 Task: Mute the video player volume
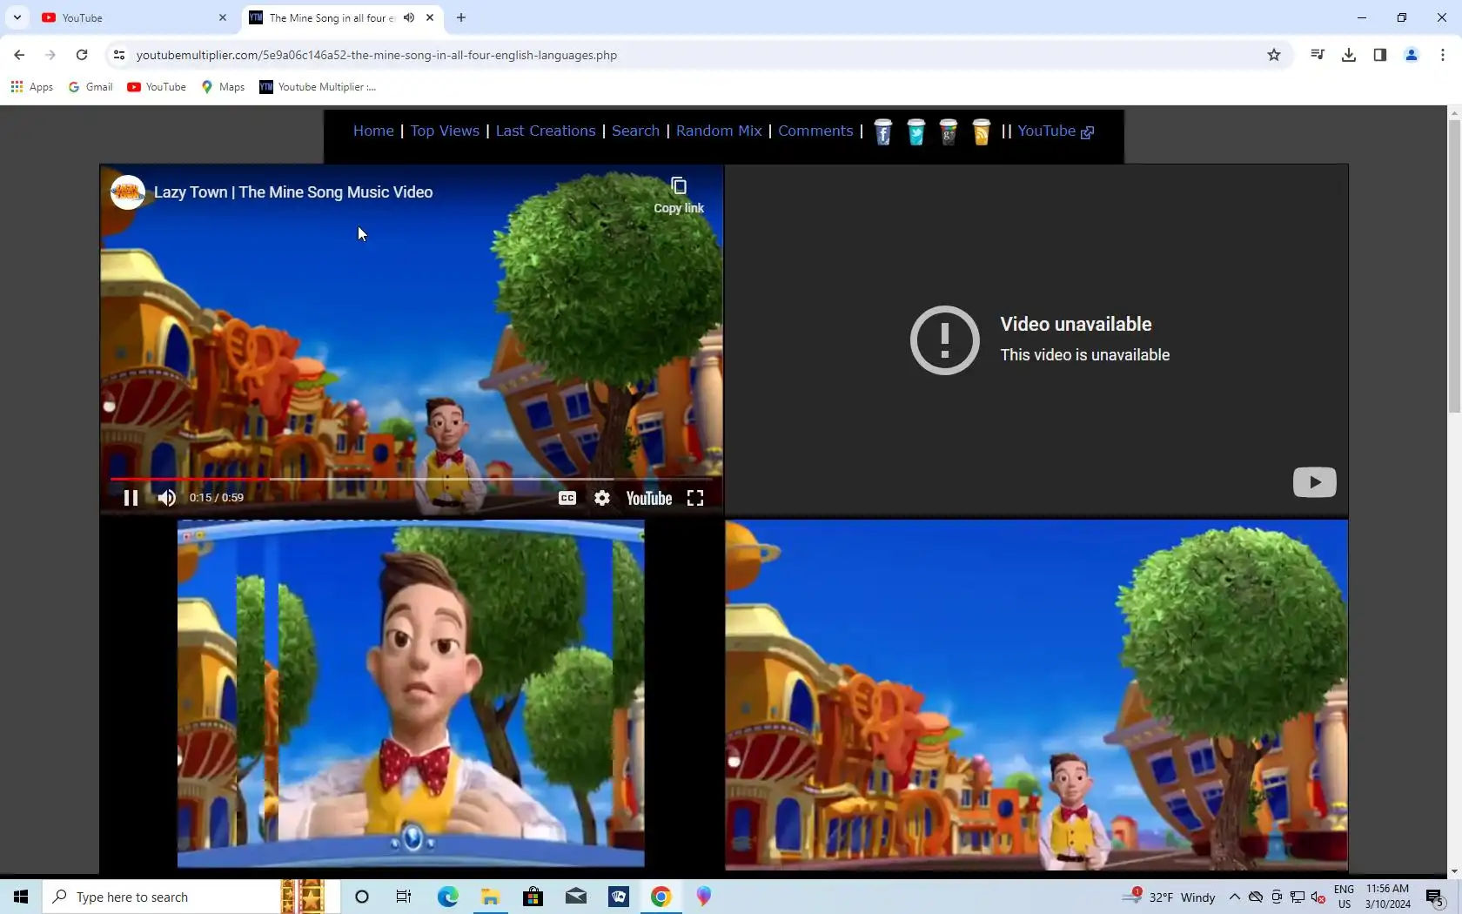(x=166, y=498)
